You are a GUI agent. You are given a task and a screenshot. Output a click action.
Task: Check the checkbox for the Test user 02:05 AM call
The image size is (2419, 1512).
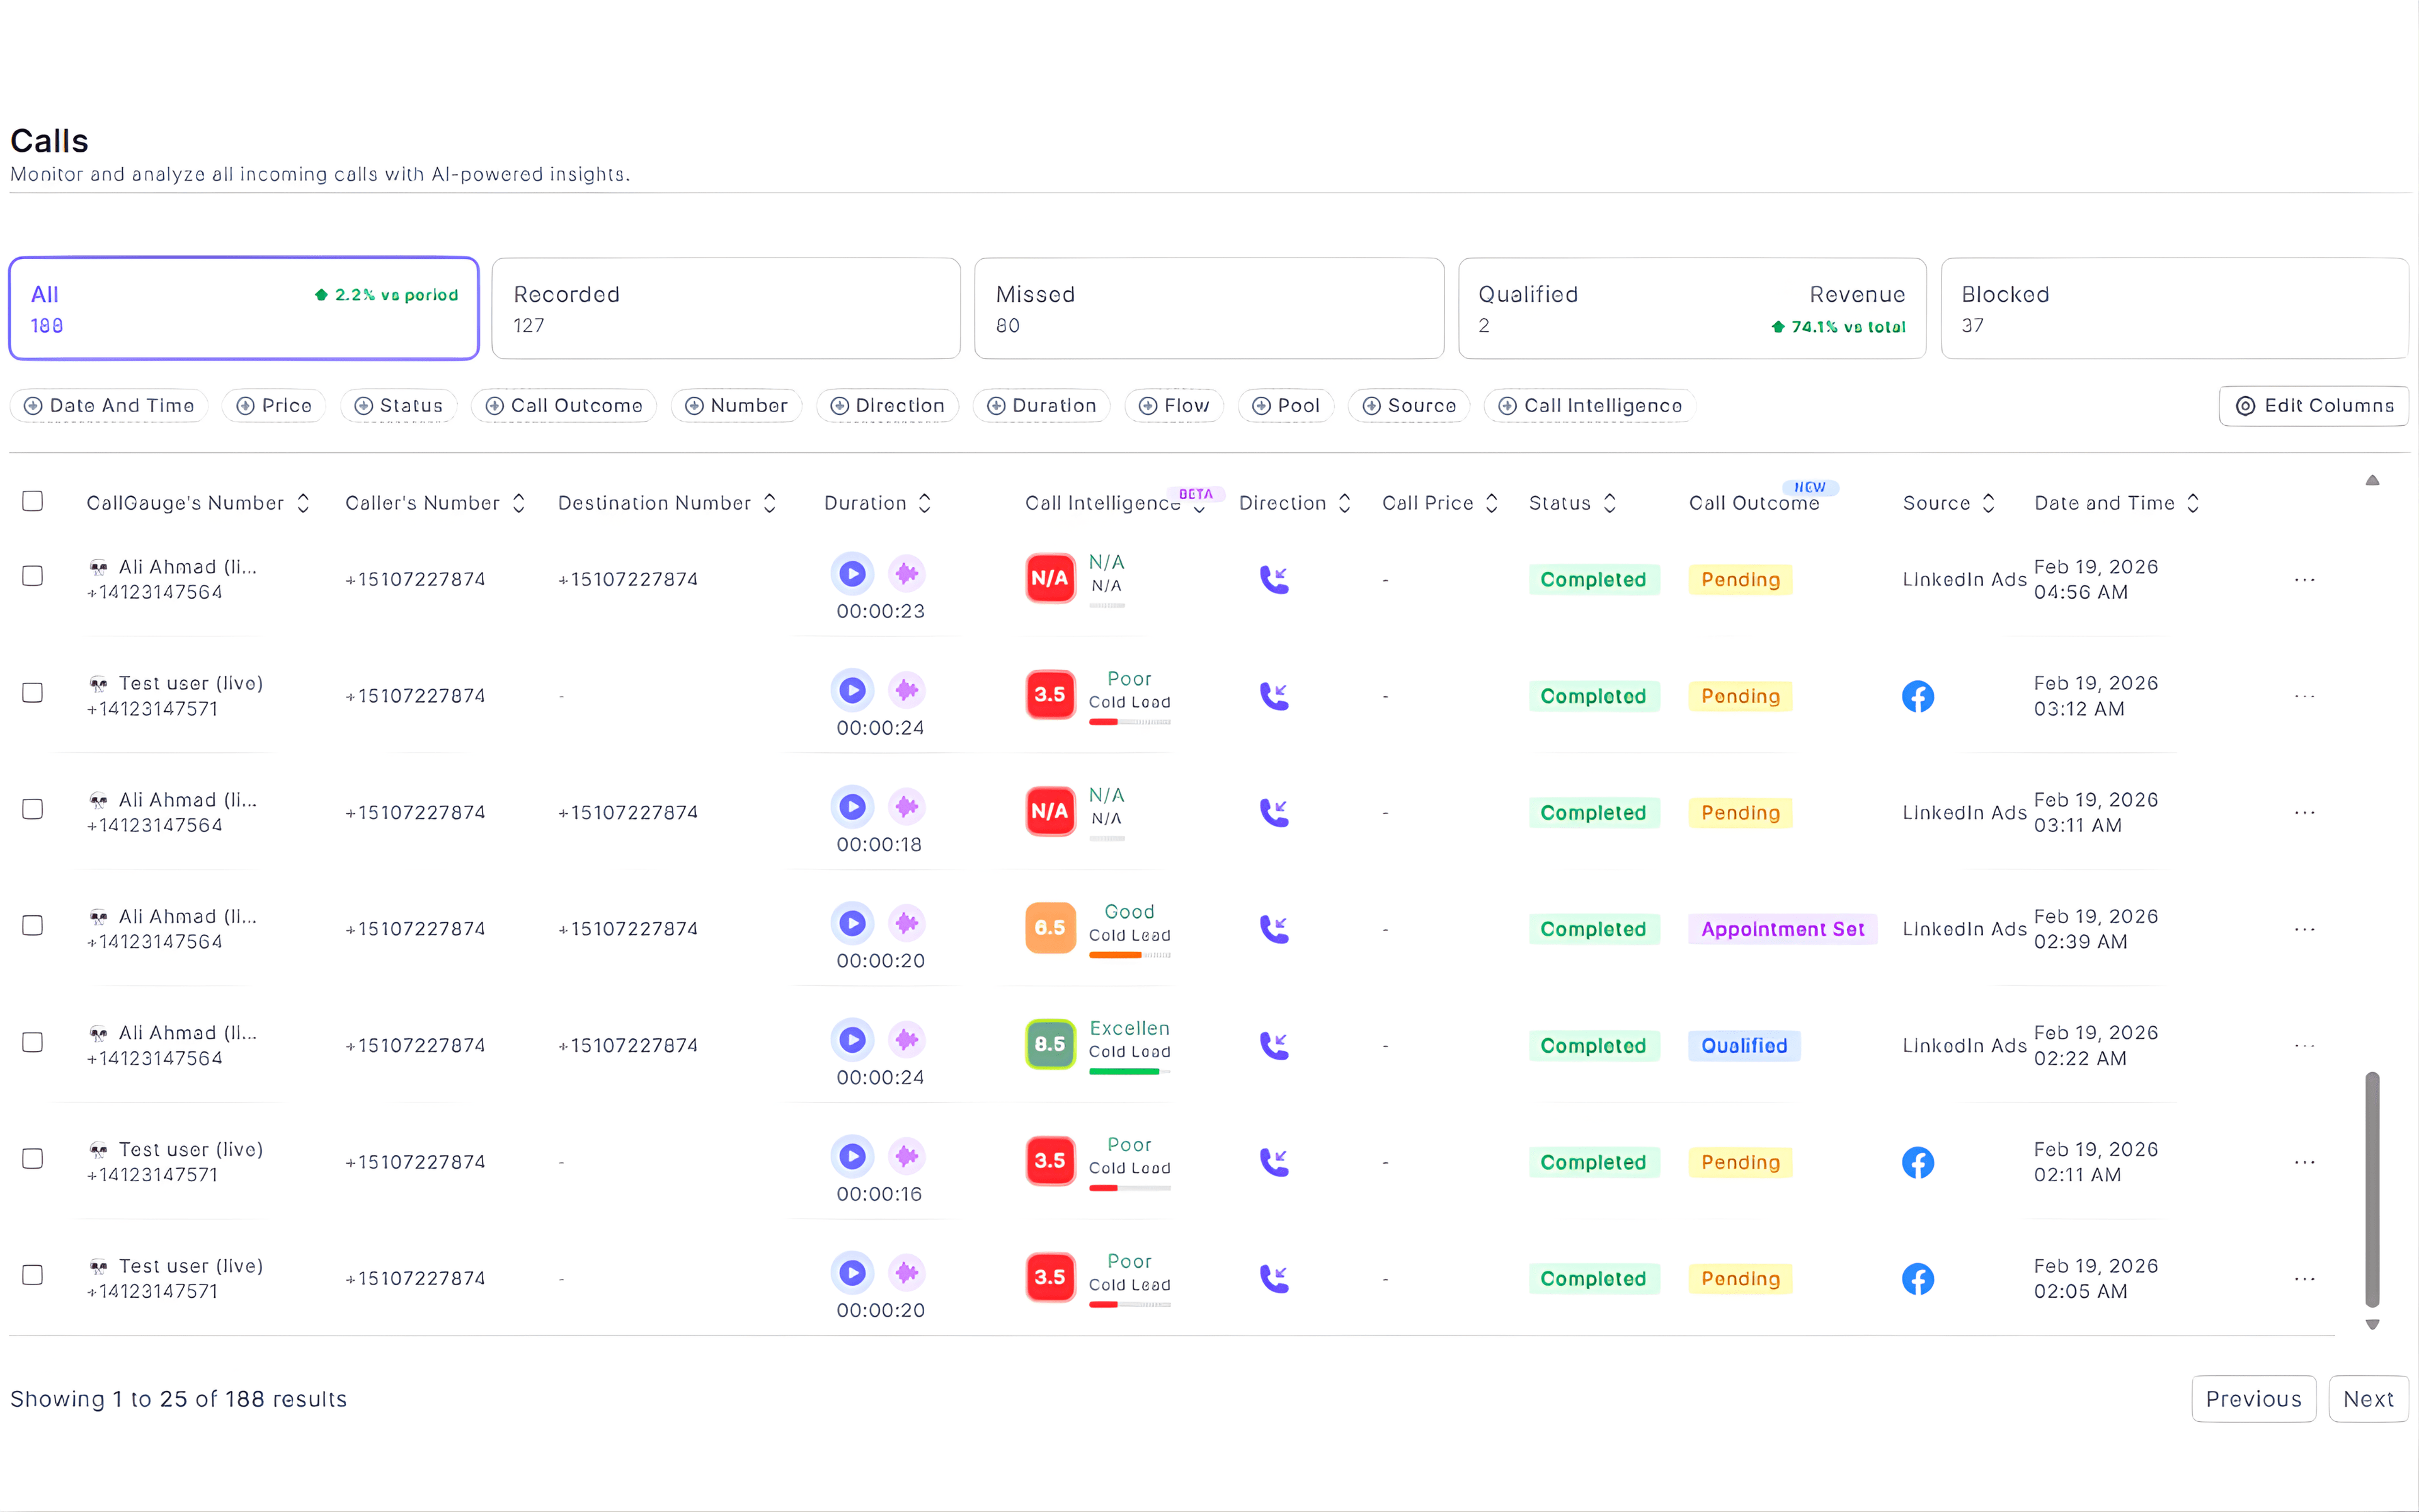[33, 1275]
